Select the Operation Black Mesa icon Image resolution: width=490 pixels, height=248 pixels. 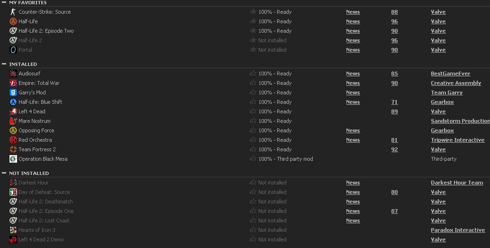(13, 159)
